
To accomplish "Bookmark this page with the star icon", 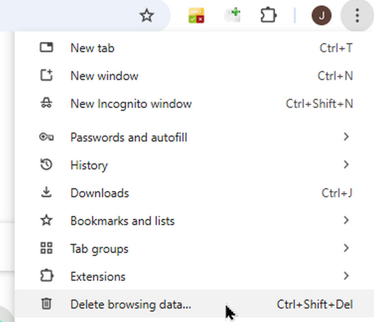I will point(147,16).
